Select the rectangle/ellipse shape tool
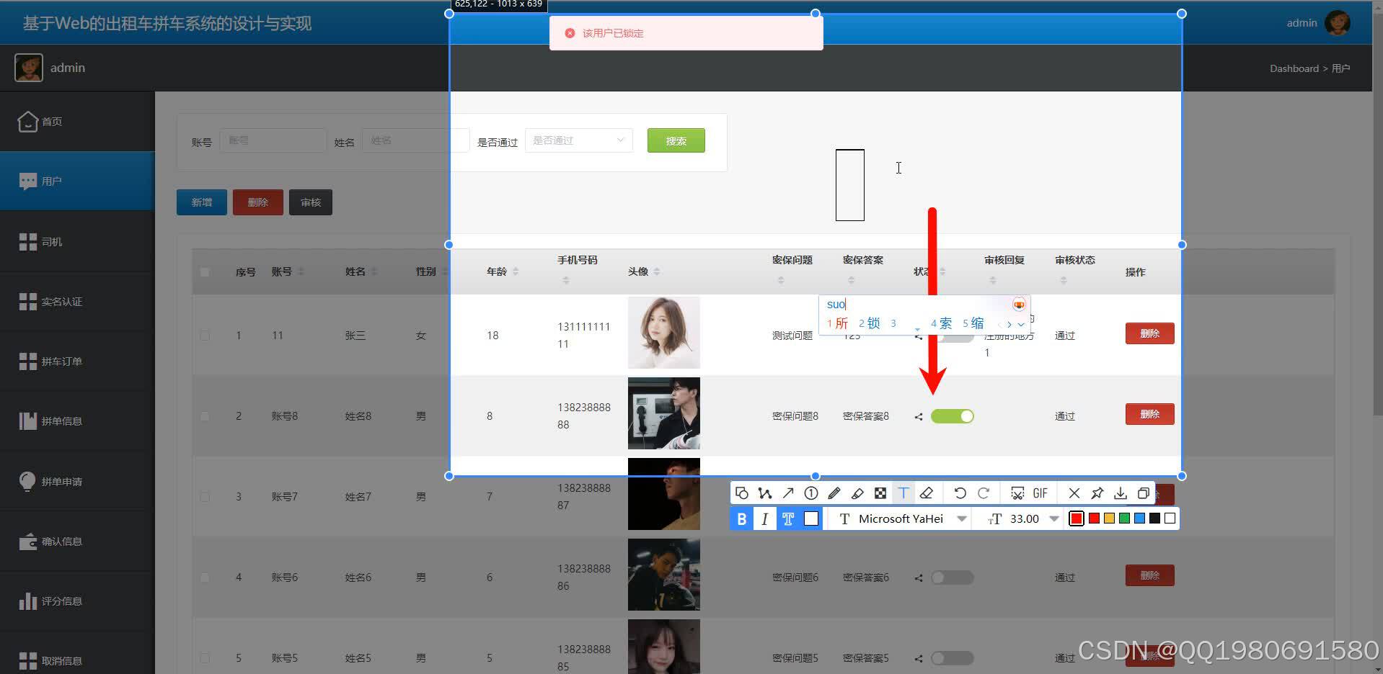The width and height of the screenshot is (1383, 674). [741, 493]
